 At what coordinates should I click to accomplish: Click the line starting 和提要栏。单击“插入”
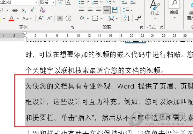109,118
